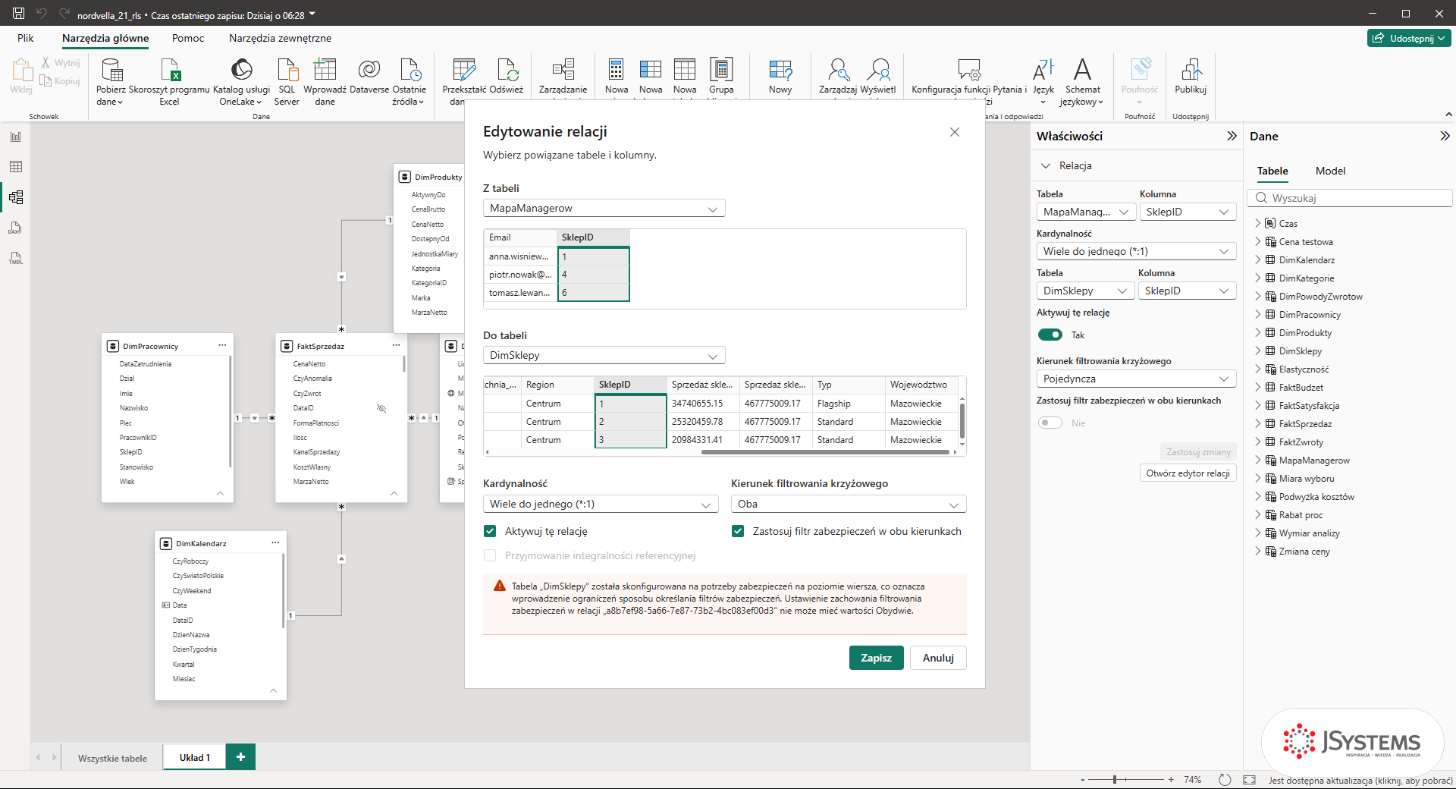Collapse the Właściwości pane
This screenshot has height=789, width=1456.
click(1232, 136)
